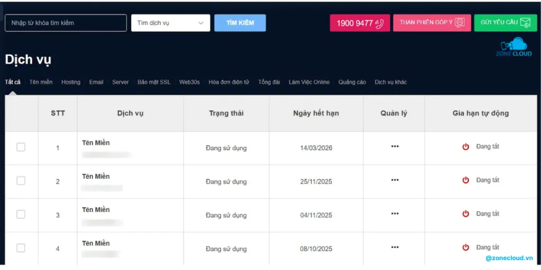Switch to the Web30s tab
541x270 pixels.
(190, 82)
